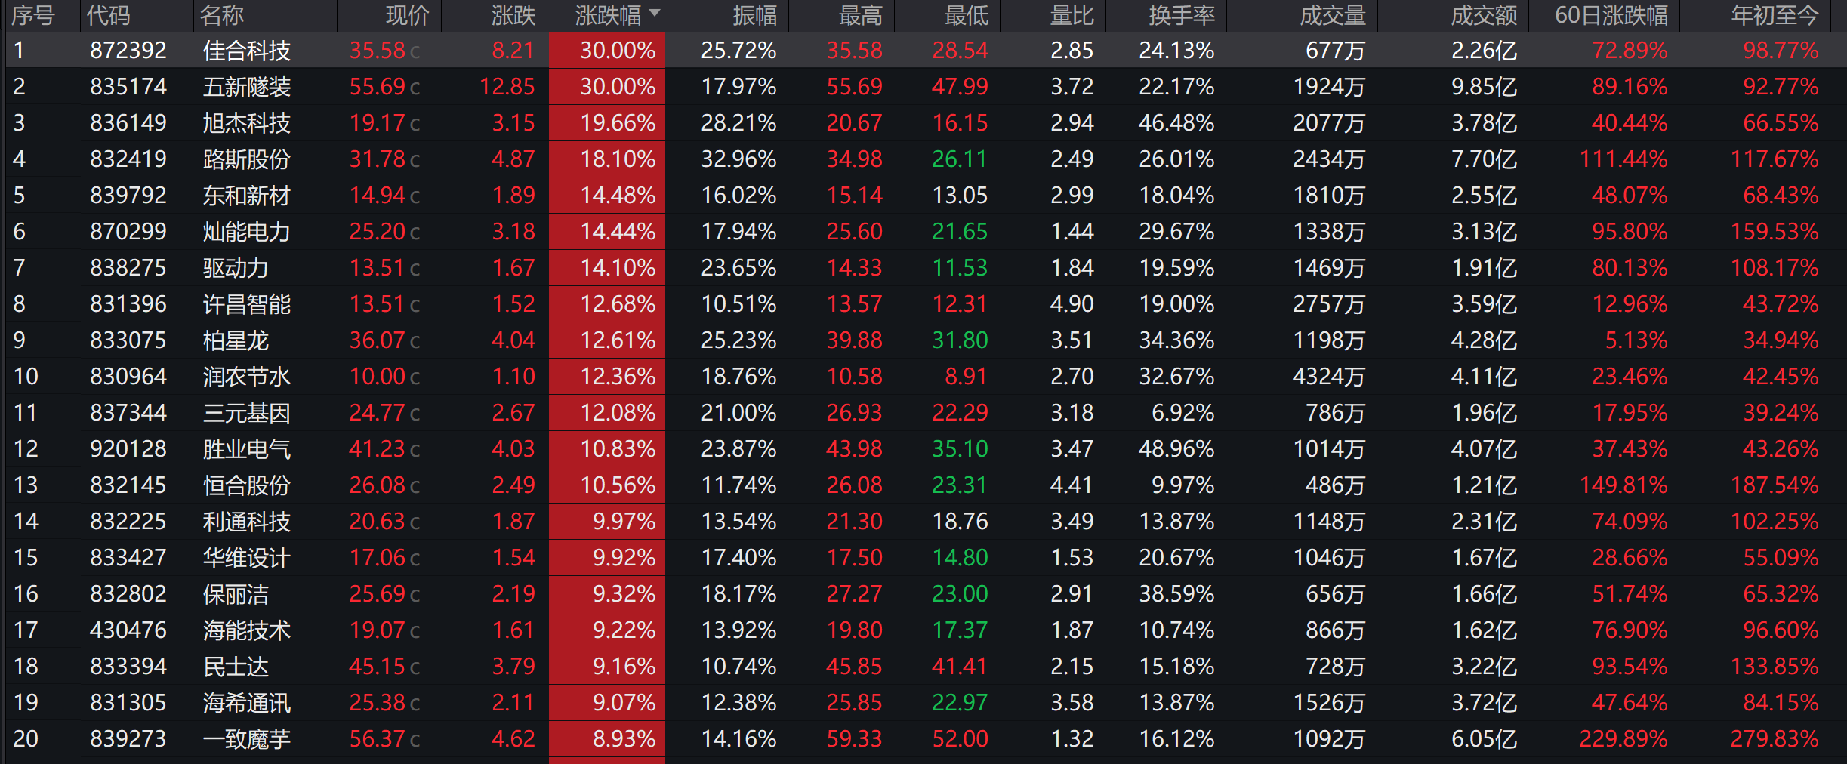Sort by 成交额 column header

[1484, 15]
